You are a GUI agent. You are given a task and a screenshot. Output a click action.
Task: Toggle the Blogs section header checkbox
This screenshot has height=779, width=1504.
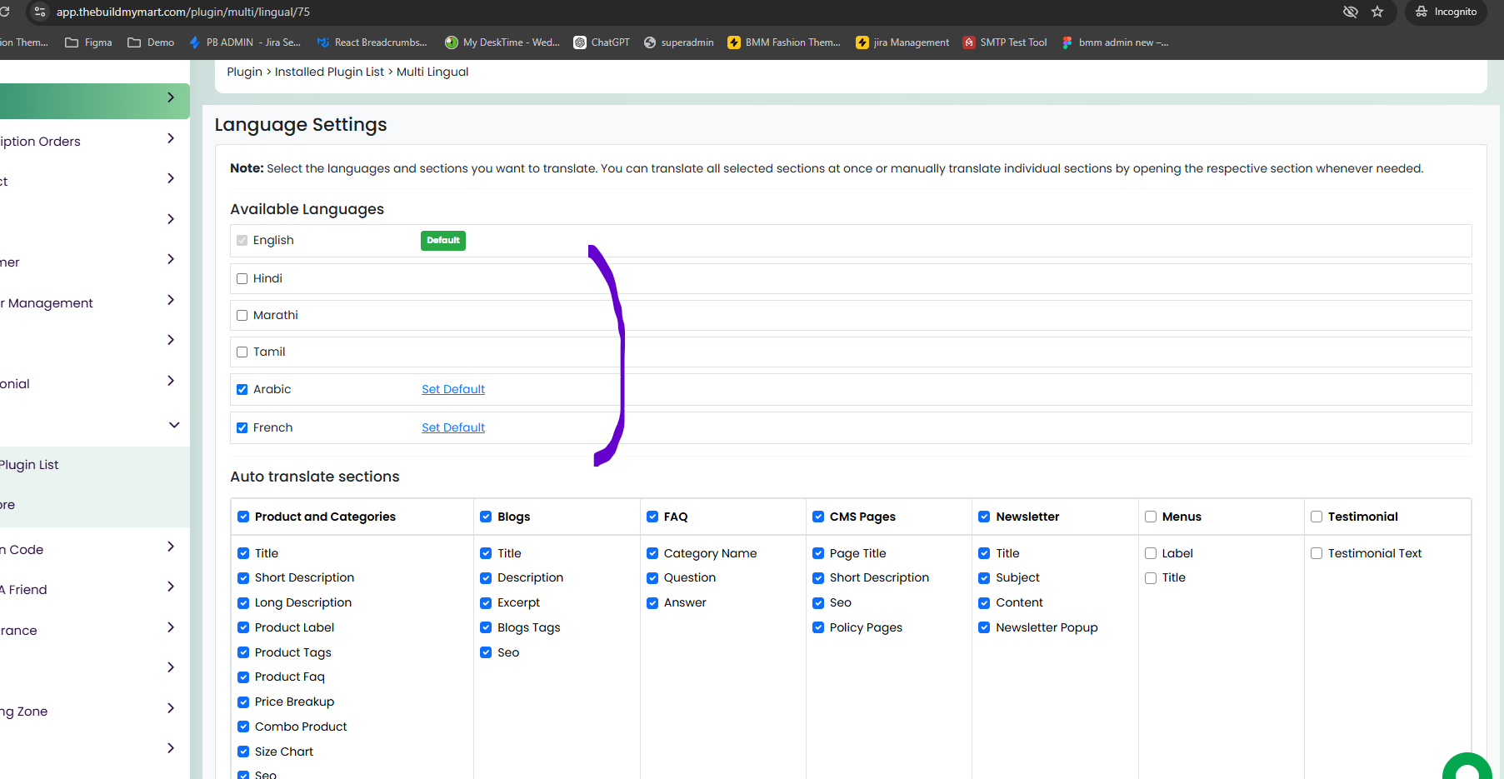coord(486,517)
